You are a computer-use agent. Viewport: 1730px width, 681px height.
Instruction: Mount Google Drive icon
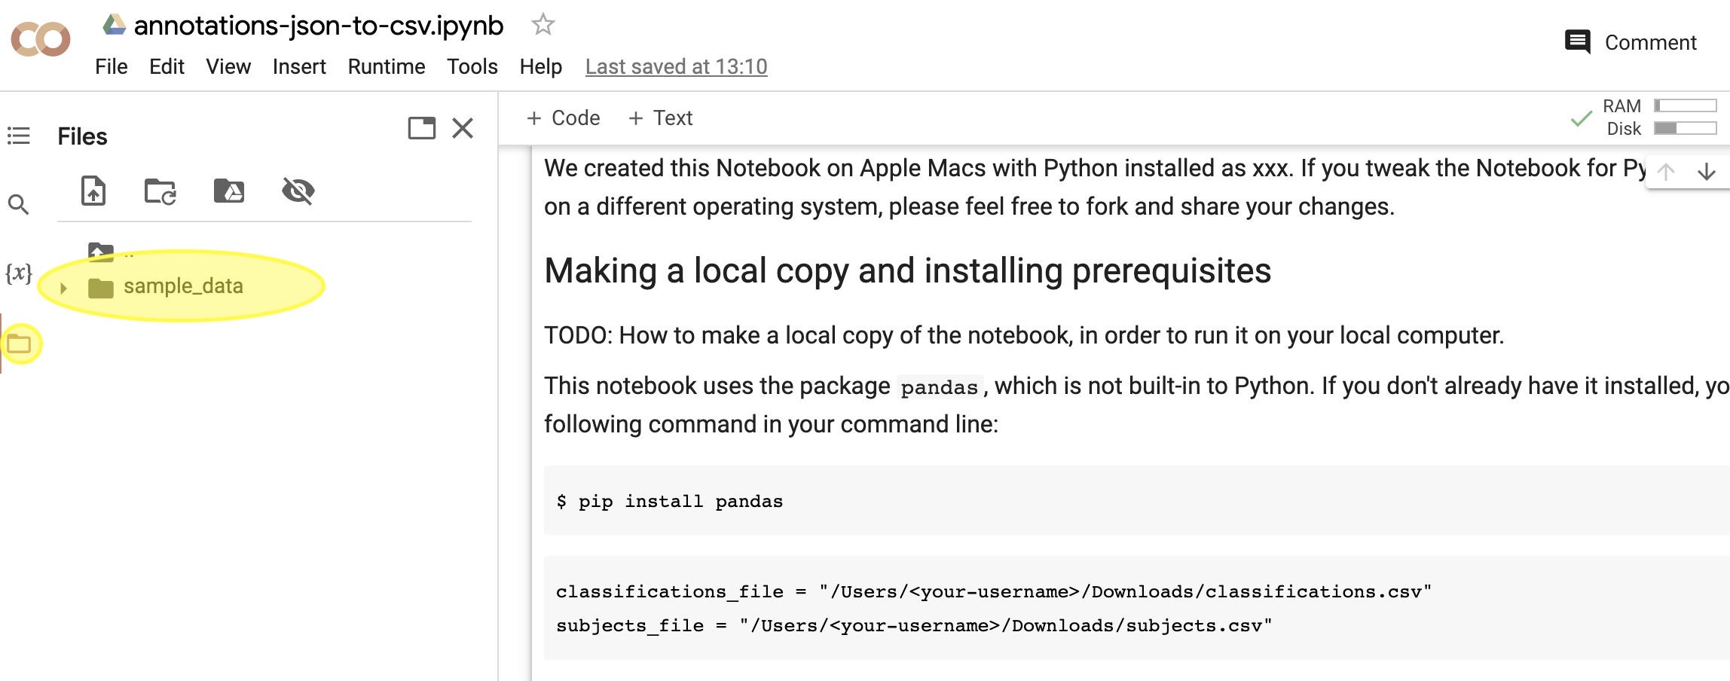pyautogui.click(x=229, y=191)
